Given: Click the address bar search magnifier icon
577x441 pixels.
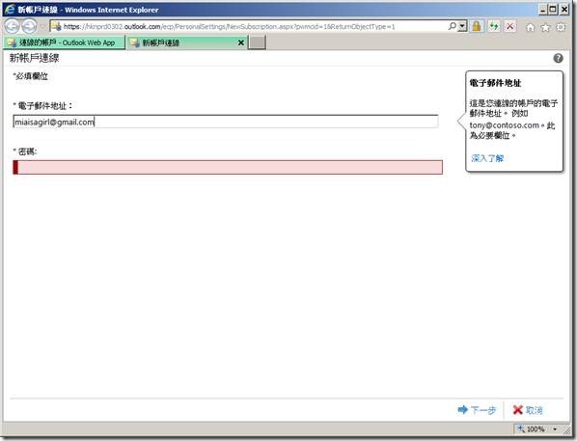Looking at the screenshot, I should 452,26.
